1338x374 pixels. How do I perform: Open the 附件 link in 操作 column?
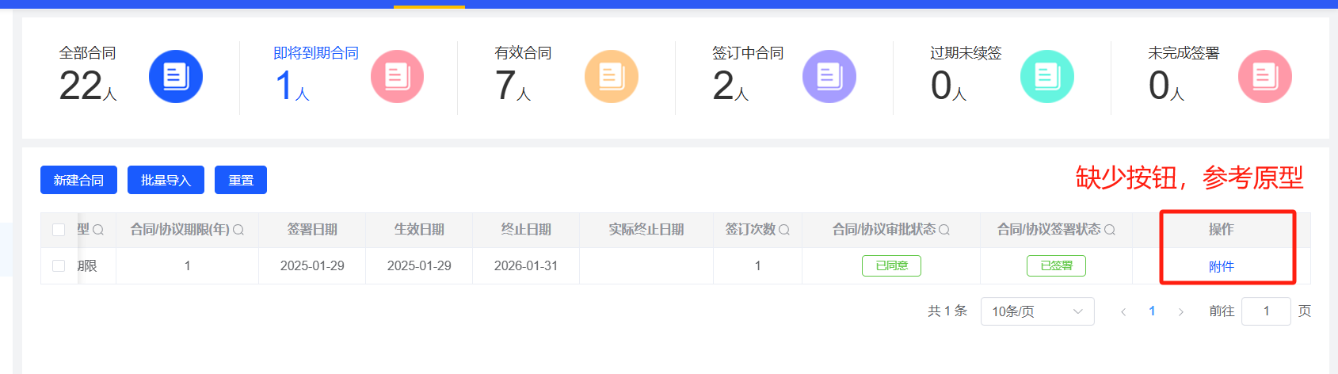tap(1221, 267)
